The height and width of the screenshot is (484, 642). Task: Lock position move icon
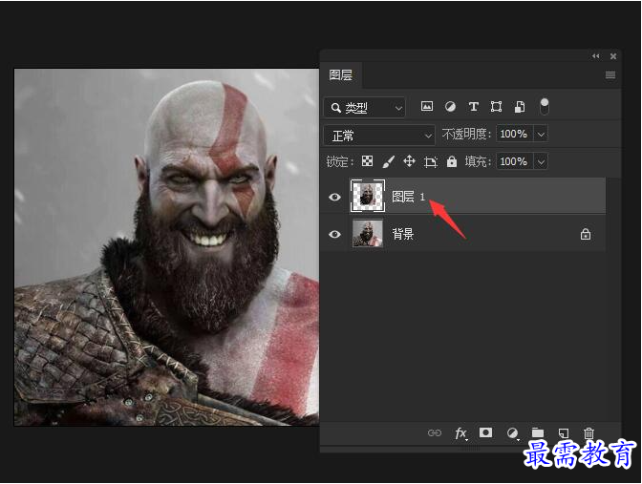pos(409,161)
